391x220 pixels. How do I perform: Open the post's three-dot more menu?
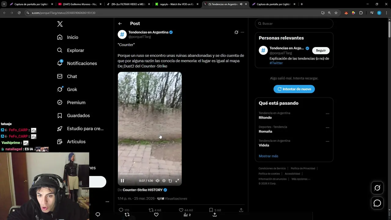tap(242, 32)
